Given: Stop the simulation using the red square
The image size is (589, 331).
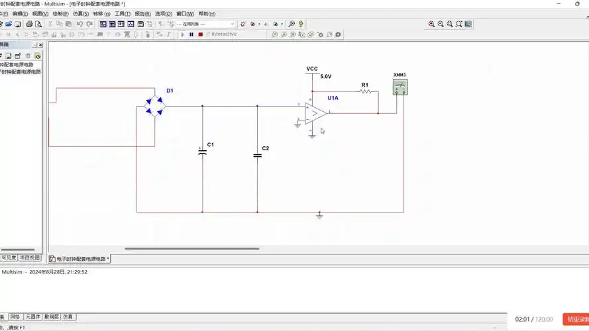Looking at the screenshot, I should click(200, 34).
